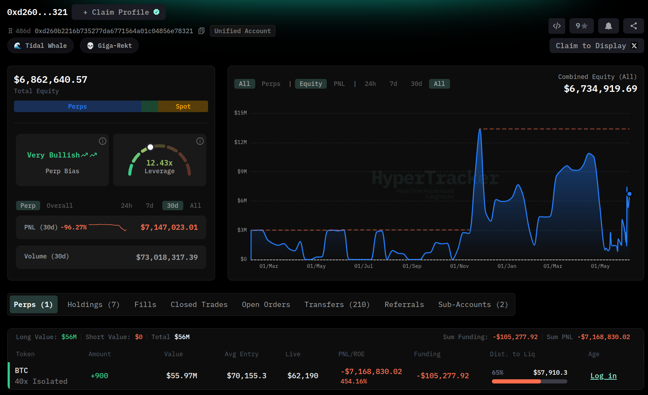Screen dimensions: 648x395
Task: Click the share icon button
Action: click(633, 26)
